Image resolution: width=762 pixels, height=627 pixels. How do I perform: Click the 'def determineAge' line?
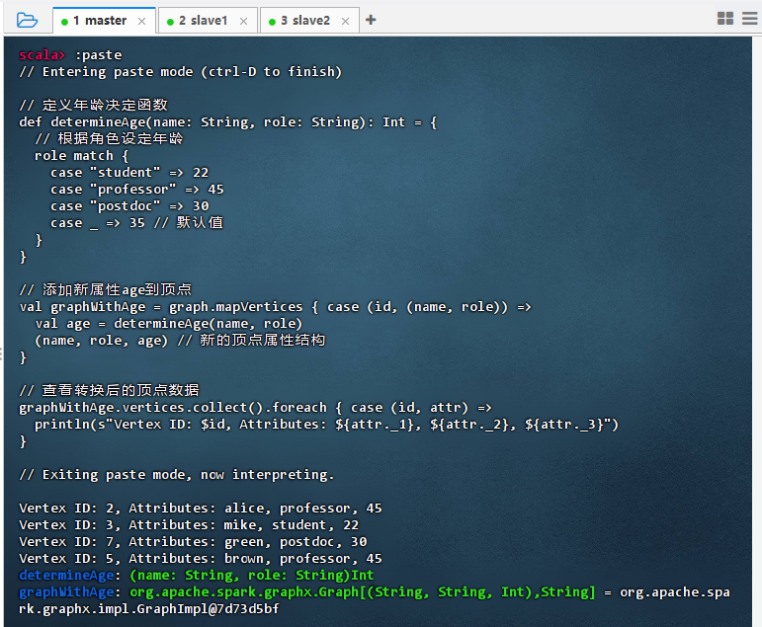228,121
